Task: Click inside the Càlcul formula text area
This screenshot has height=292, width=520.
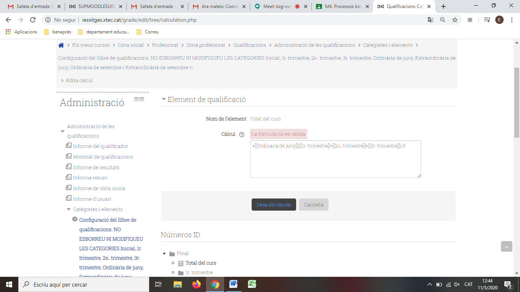Action: coord(335,159)
